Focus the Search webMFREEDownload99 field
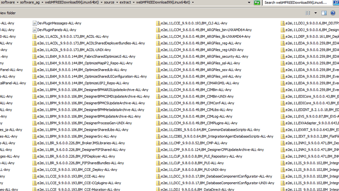 coord(298,2)
